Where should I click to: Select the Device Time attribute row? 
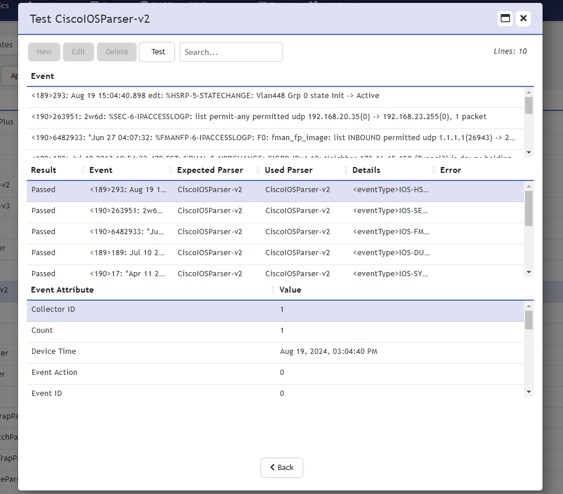[x=274, y=352]
